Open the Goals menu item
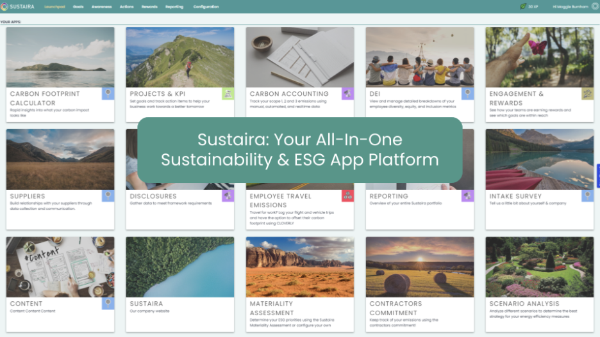 pyautogui.click(x=78, y=7)
